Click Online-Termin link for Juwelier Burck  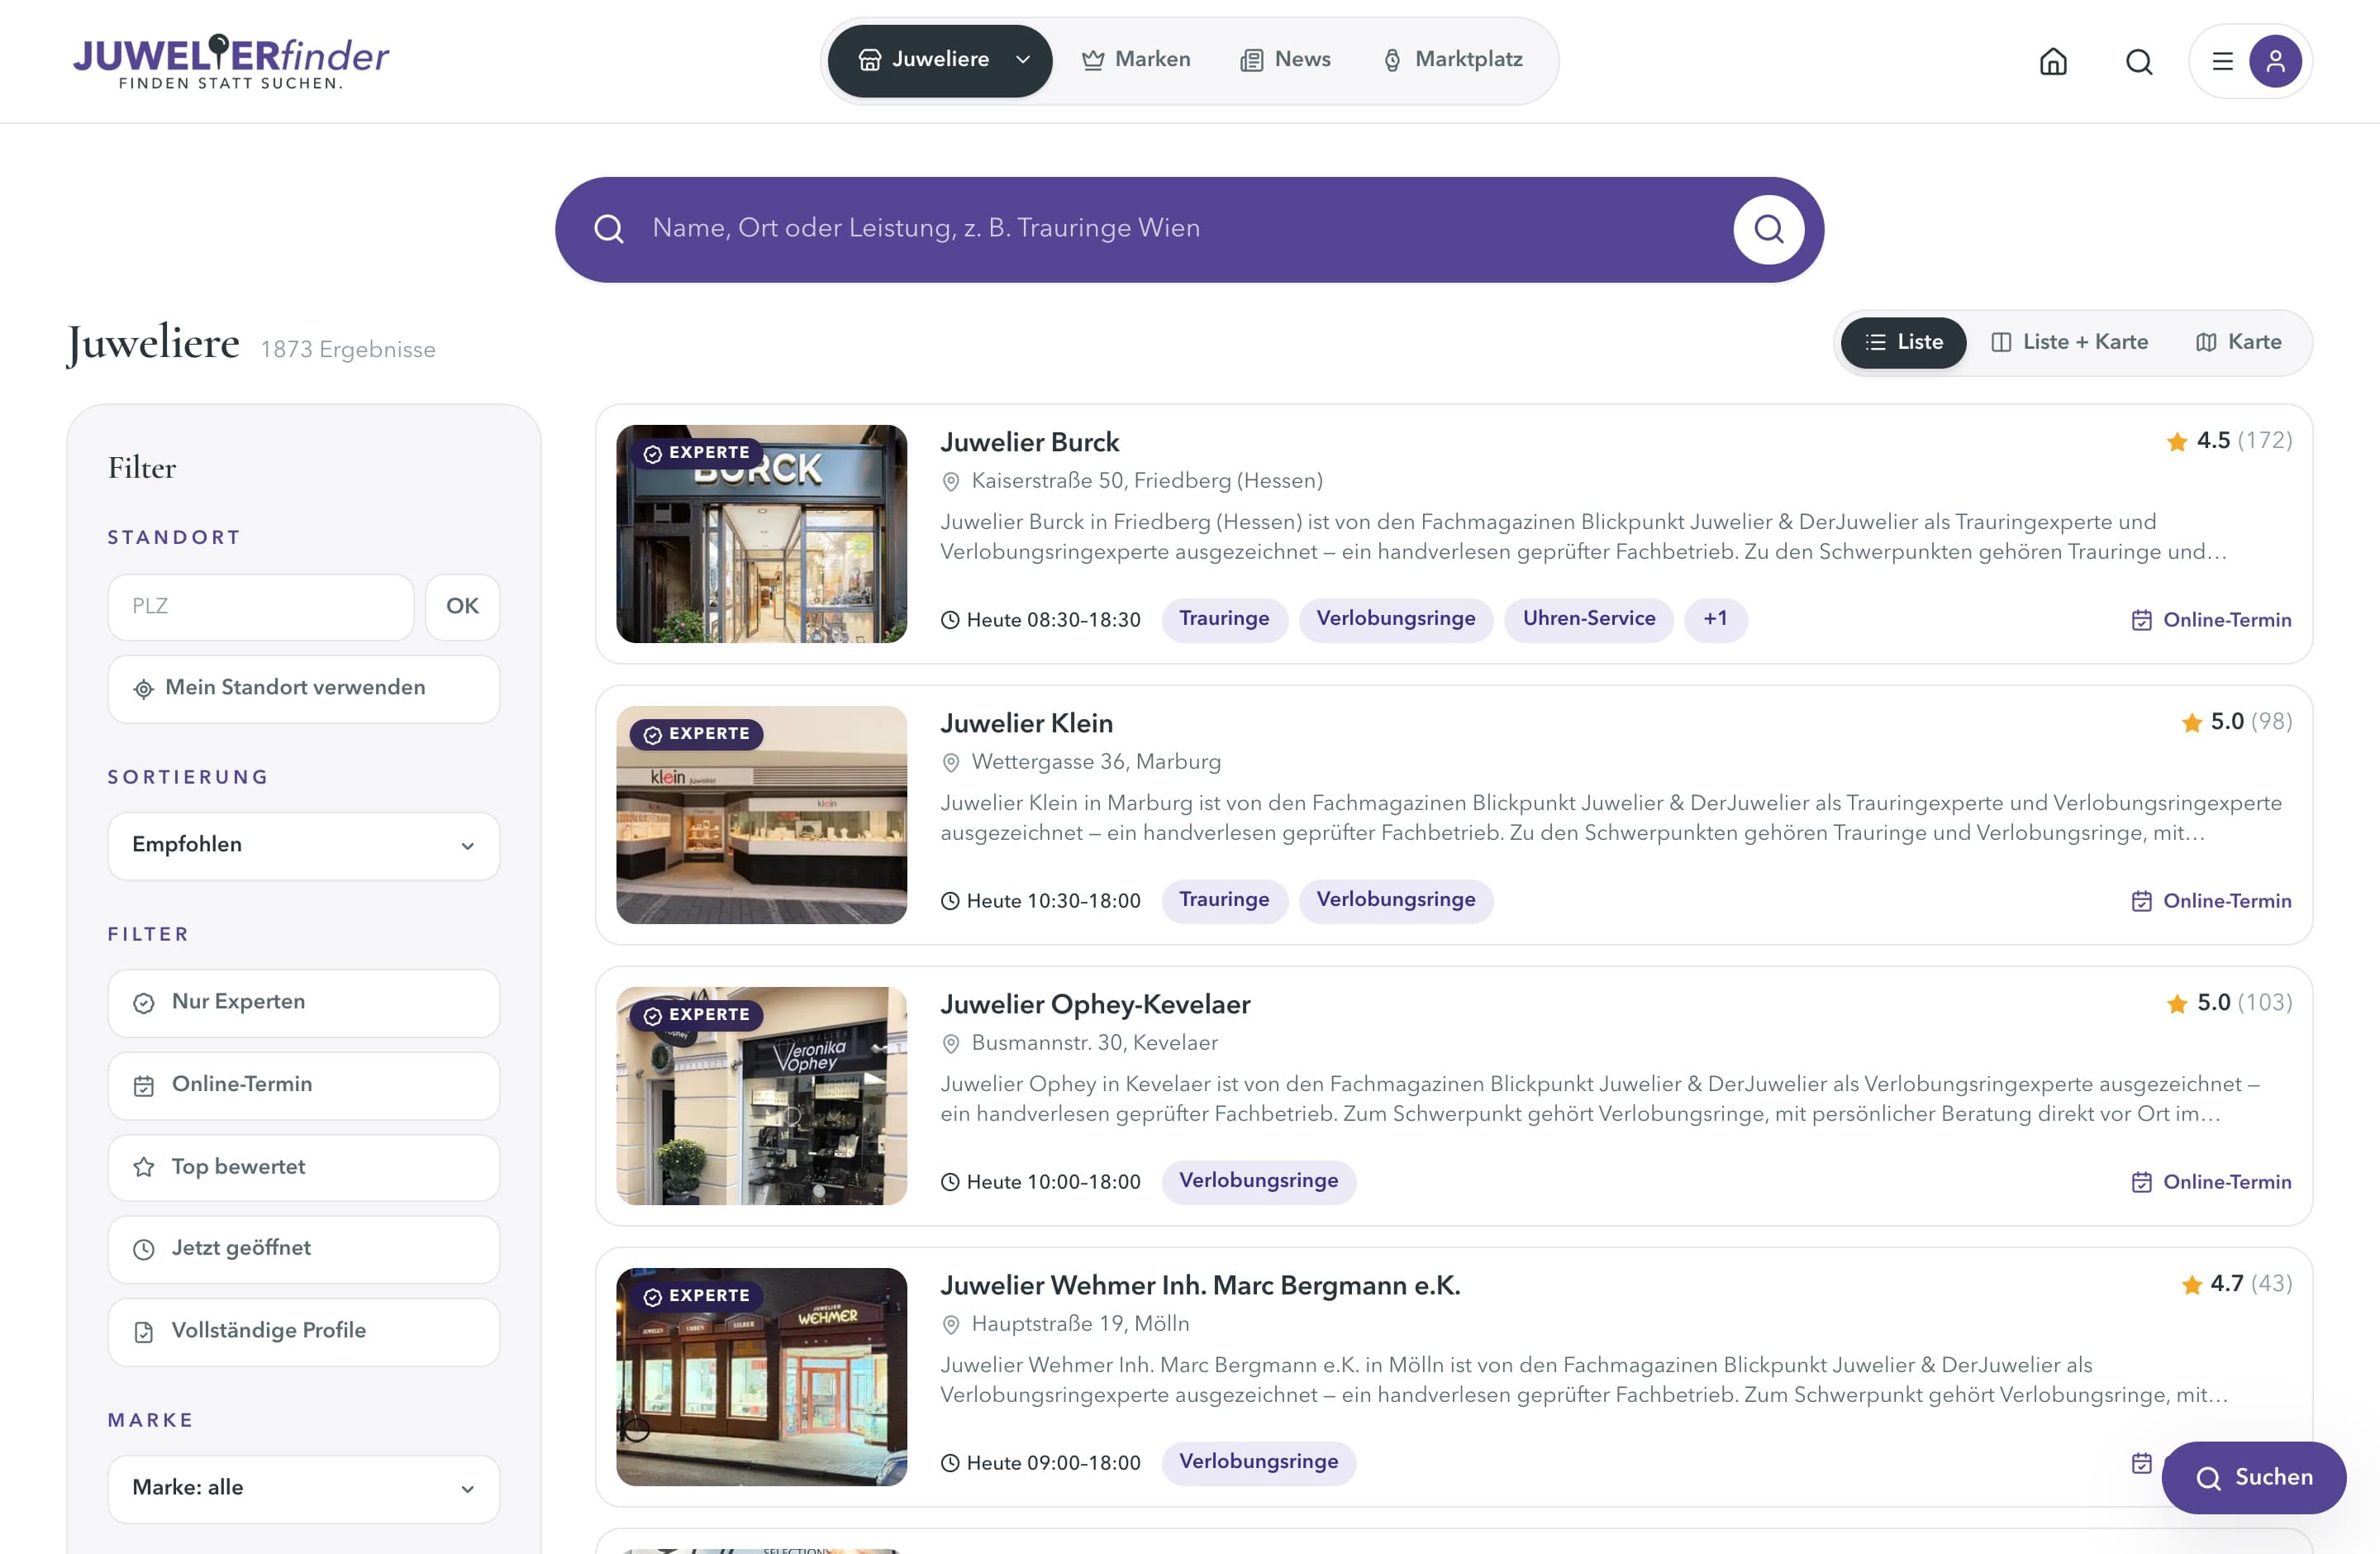point(2211,620)
